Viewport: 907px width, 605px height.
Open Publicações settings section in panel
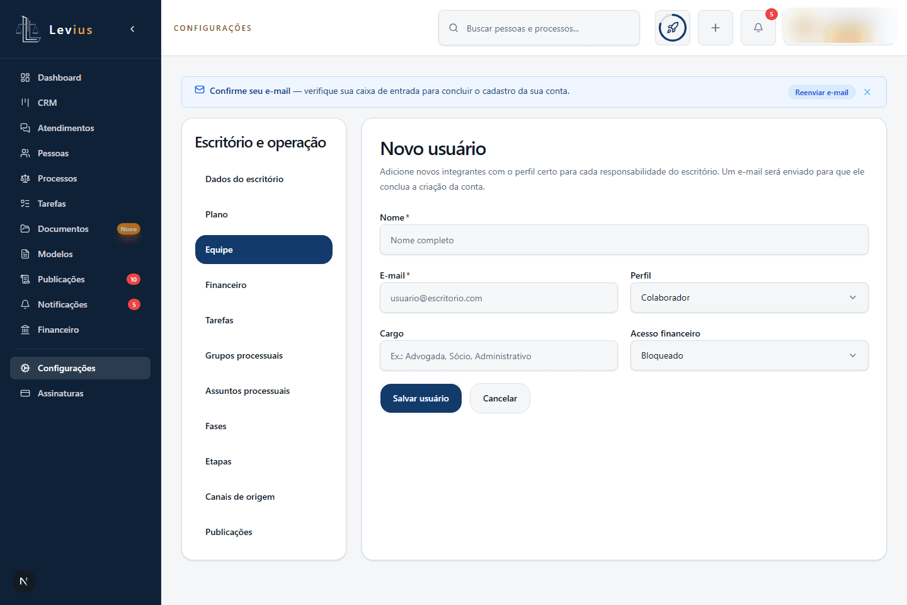pos(264,532)
